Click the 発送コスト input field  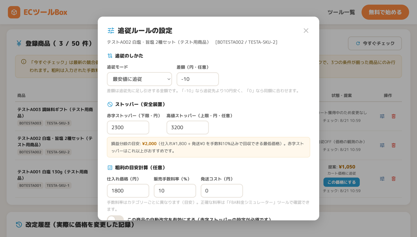222,191
